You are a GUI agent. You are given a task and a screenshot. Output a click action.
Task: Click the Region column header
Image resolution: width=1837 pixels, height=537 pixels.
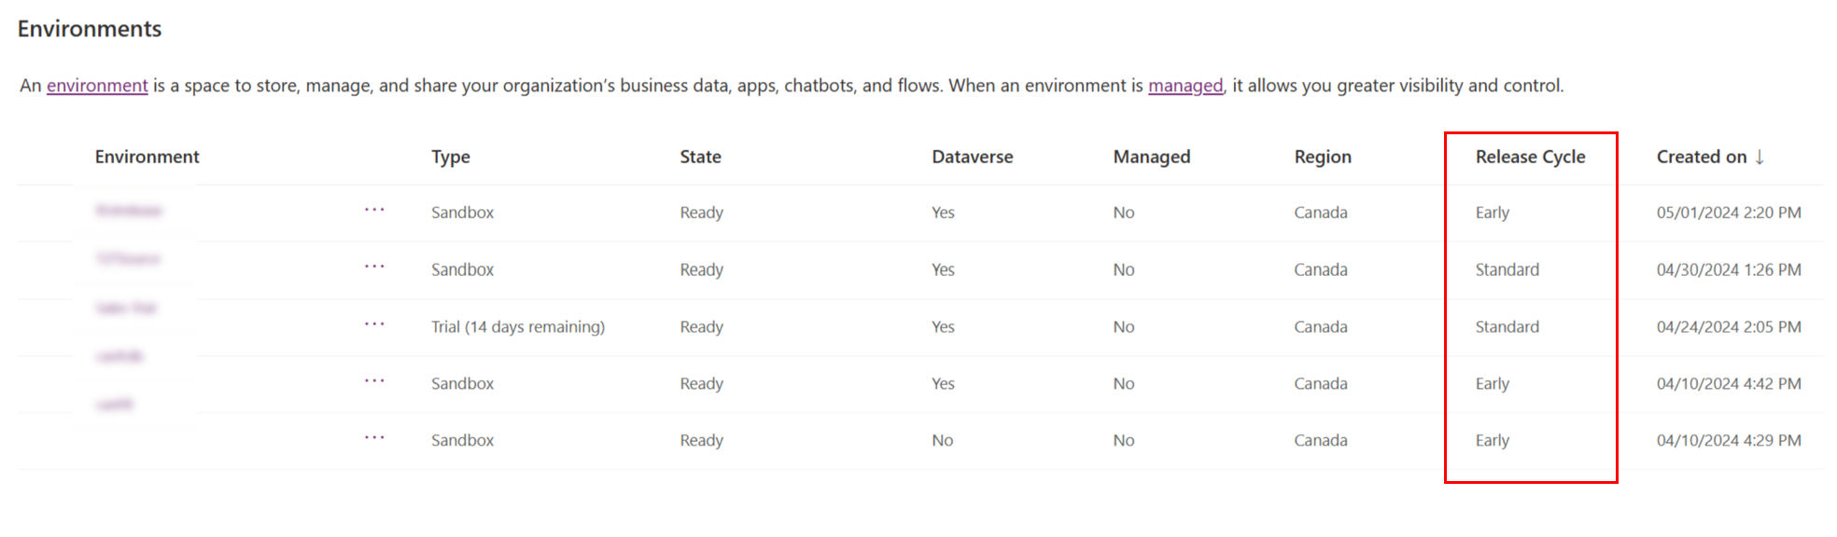tap(1322, 157)
